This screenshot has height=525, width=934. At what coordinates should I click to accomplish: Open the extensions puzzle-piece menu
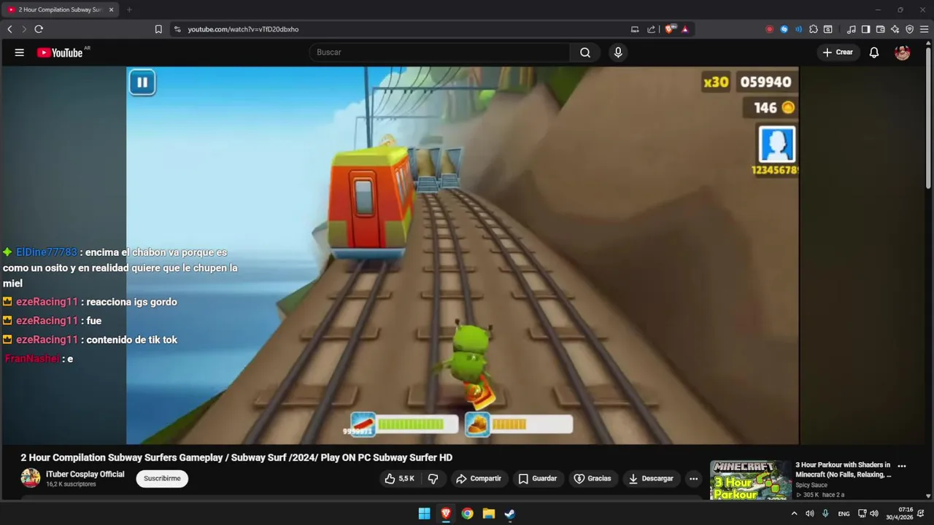[814, 29]
